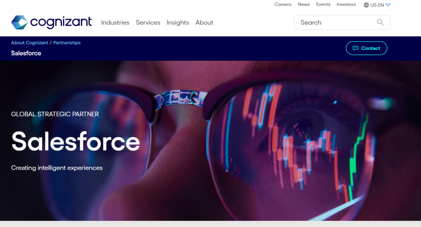Click the Salesforce hero heading
The image size is (421, 227).
tap(76, 141)
